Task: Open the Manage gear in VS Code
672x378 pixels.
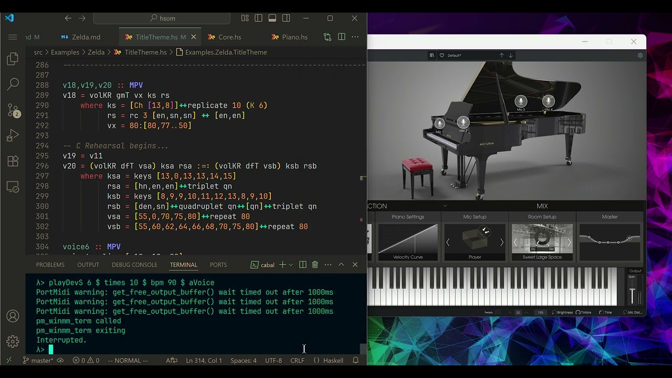Action: click(13, 342)
